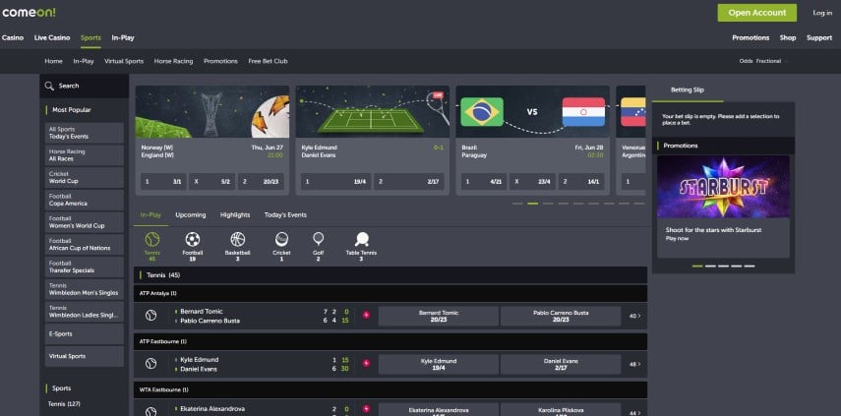Select the Cricket sport icon
This screenshot has height=416, width=841.
coord(281,239)
